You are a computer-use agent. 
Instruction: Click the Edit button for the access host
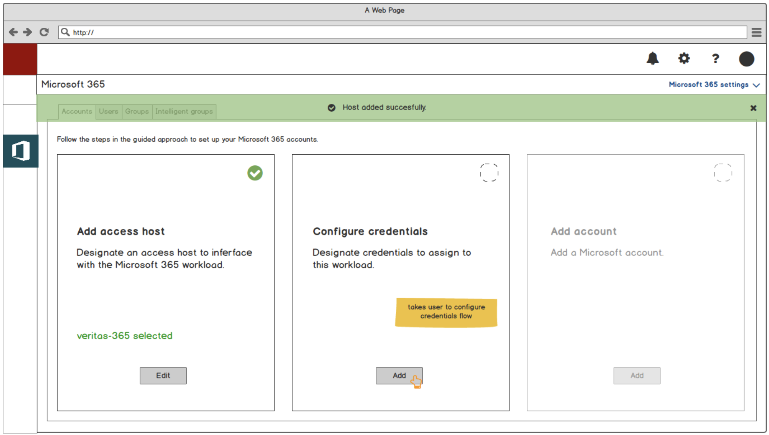(163, 375)
